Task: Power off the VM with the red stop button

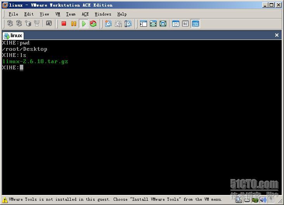Action: click(64, 24)
